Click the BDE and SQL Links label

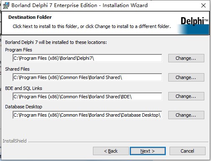coord(23,88)
